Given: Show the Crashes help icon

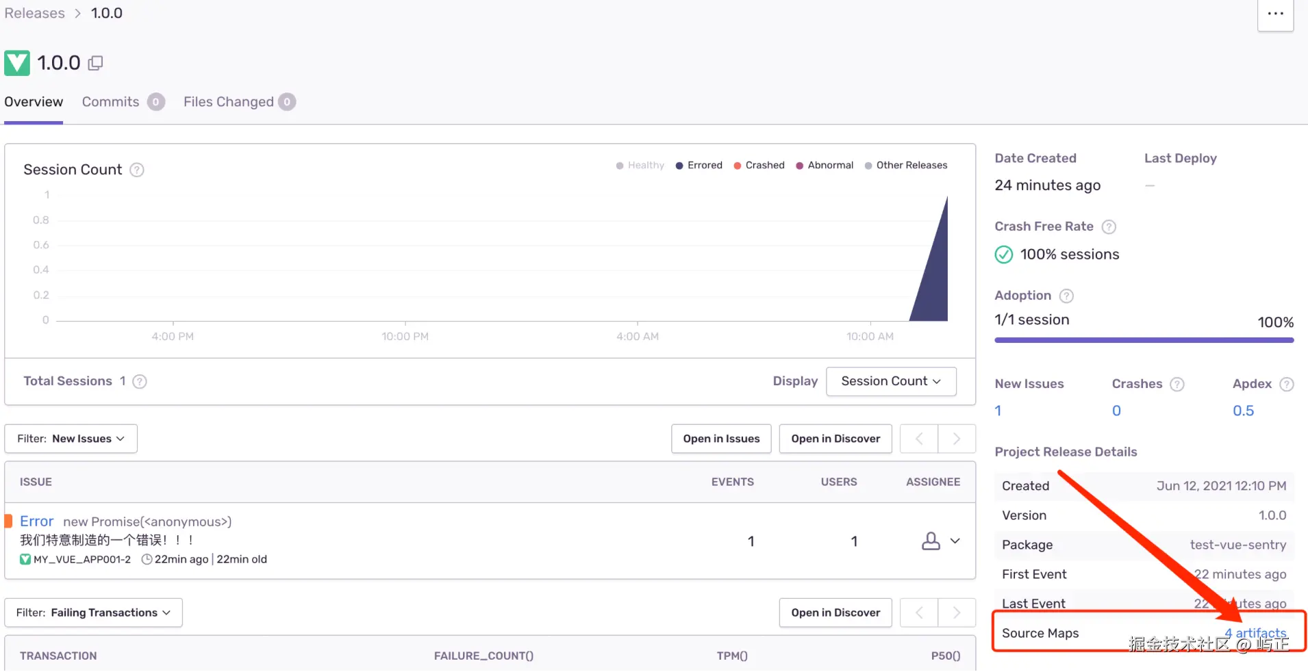Looking at the screenshot, I should (x=1177, y=384).
